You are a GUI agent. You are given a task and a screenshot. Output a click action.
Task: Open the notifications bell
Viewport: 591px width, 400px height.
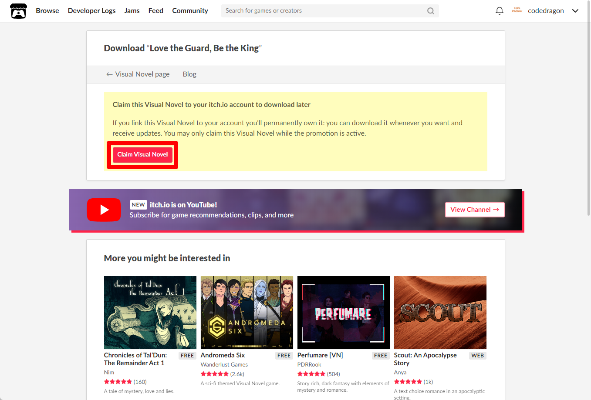[500, 11]
